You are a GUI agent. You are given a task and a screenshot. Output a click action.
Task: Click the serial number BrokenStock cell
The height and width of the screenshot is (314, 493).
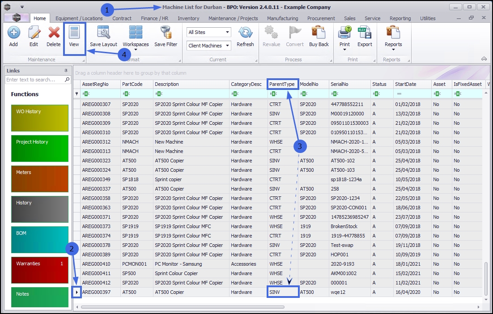click(x=350, y=226)
